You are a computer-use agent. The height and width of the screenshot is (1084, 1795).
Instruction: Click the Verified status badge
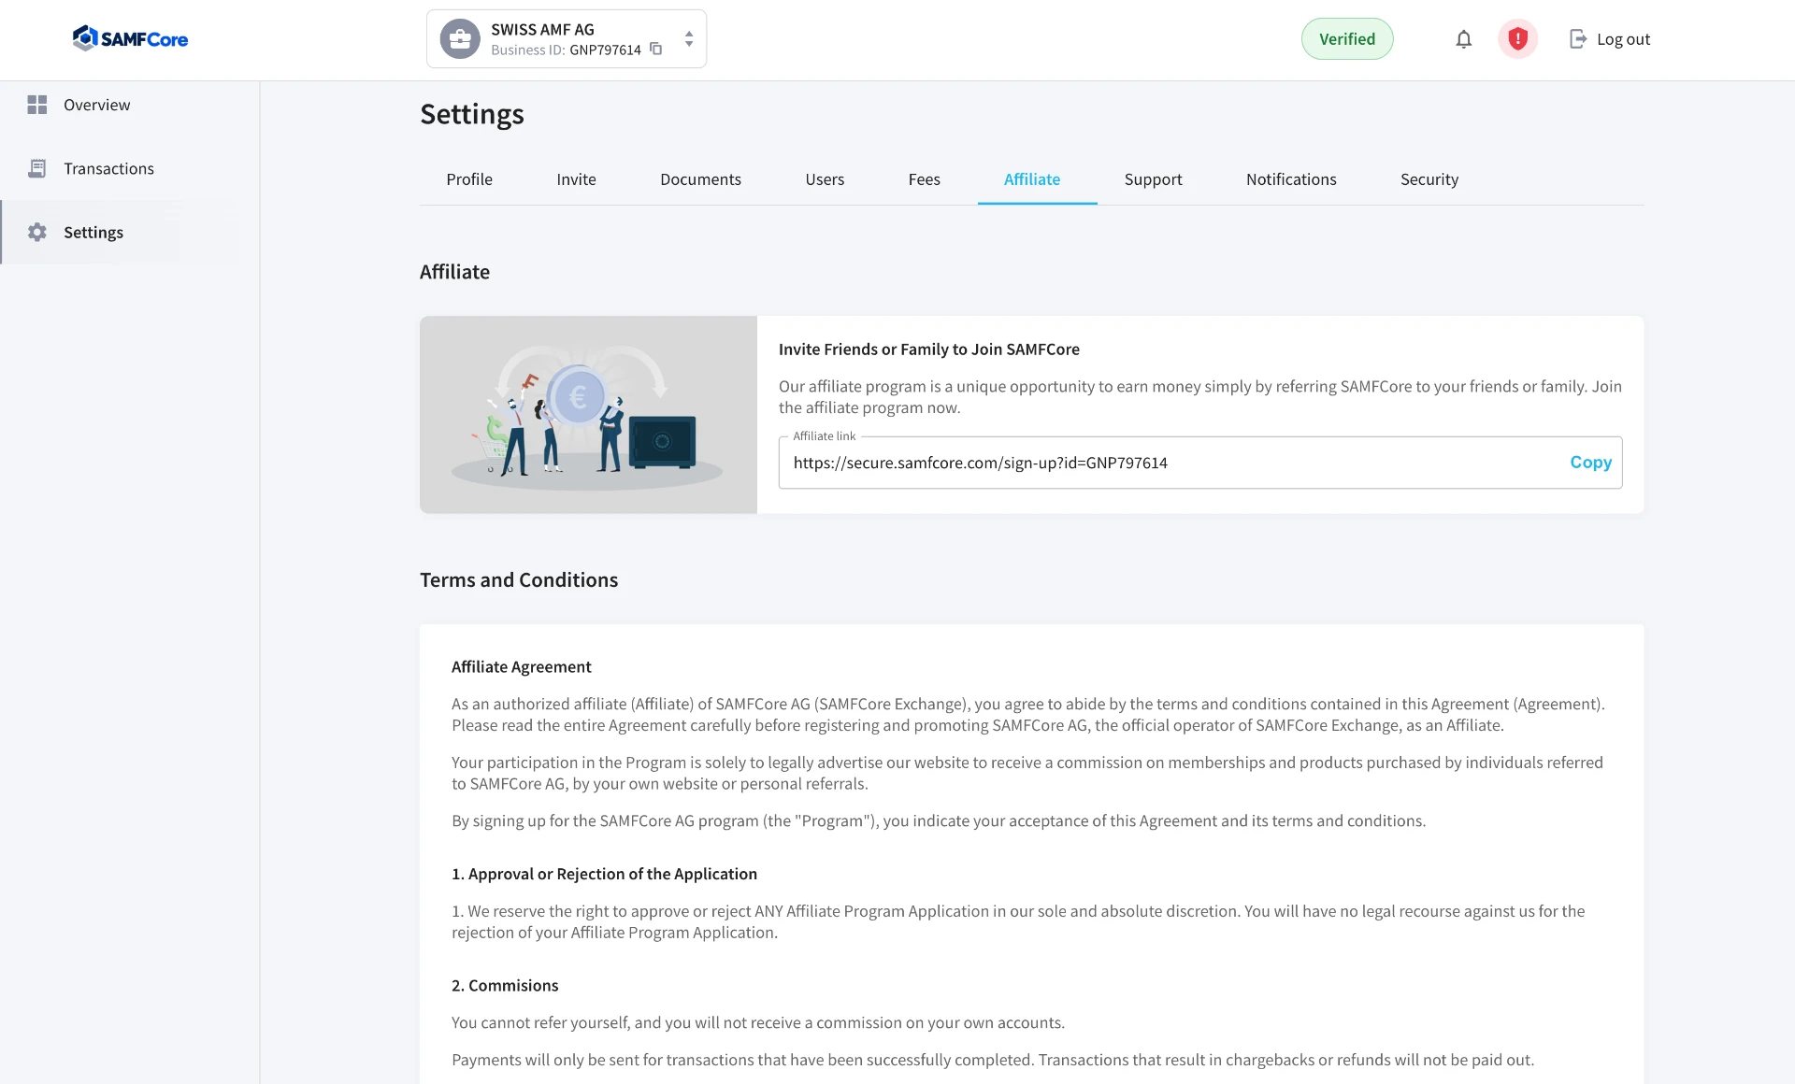[x=1347, y=39]
